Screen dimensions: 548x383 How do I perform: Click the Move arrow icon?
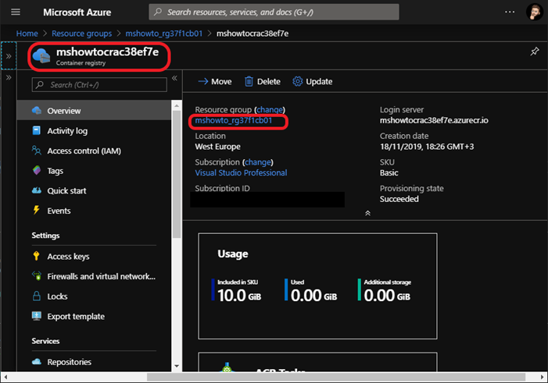click(203, 82)
